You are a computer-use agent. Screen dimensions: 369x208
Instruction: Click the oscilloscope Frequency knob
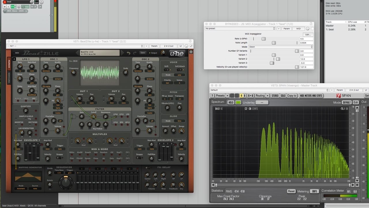[x=74, y=73]
